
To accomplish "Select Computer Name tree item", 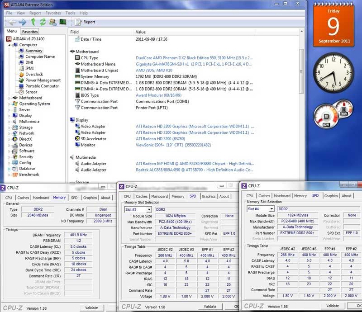I will [40, 57].
